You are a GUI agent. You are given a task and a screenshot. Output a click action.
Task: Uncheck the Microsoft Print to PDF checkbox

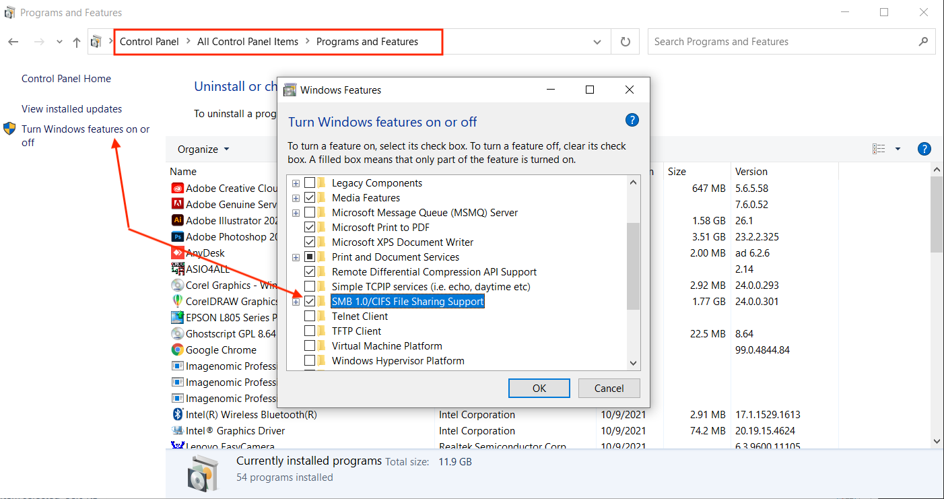310,227
